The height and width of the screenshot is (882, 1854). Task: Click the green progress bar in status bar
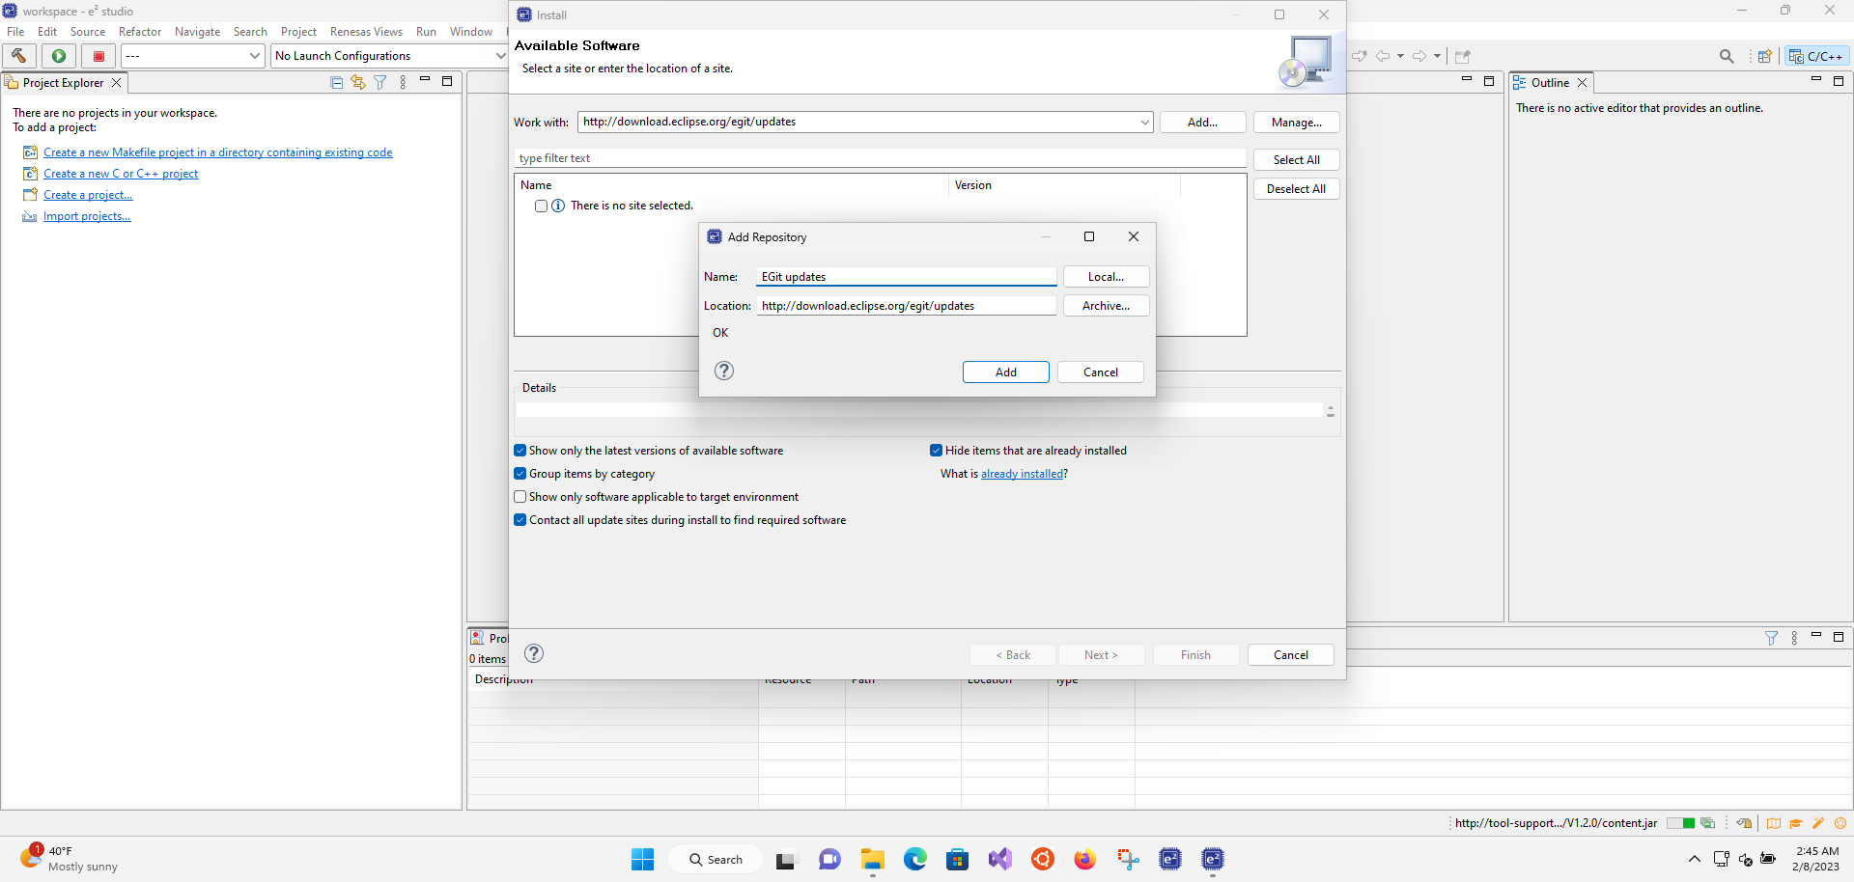click(x=1681, y=823)
